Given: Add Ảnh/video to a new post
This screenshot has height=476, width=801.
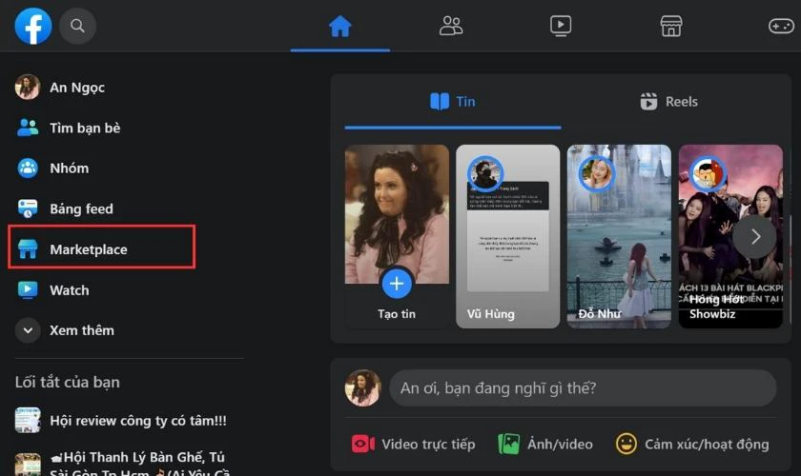Looking at the screenshot, I should (x=545, y=444).
